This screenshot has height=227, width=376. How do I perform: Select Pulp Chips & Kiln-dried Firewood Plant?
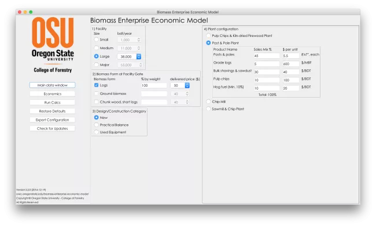point(208,35)
